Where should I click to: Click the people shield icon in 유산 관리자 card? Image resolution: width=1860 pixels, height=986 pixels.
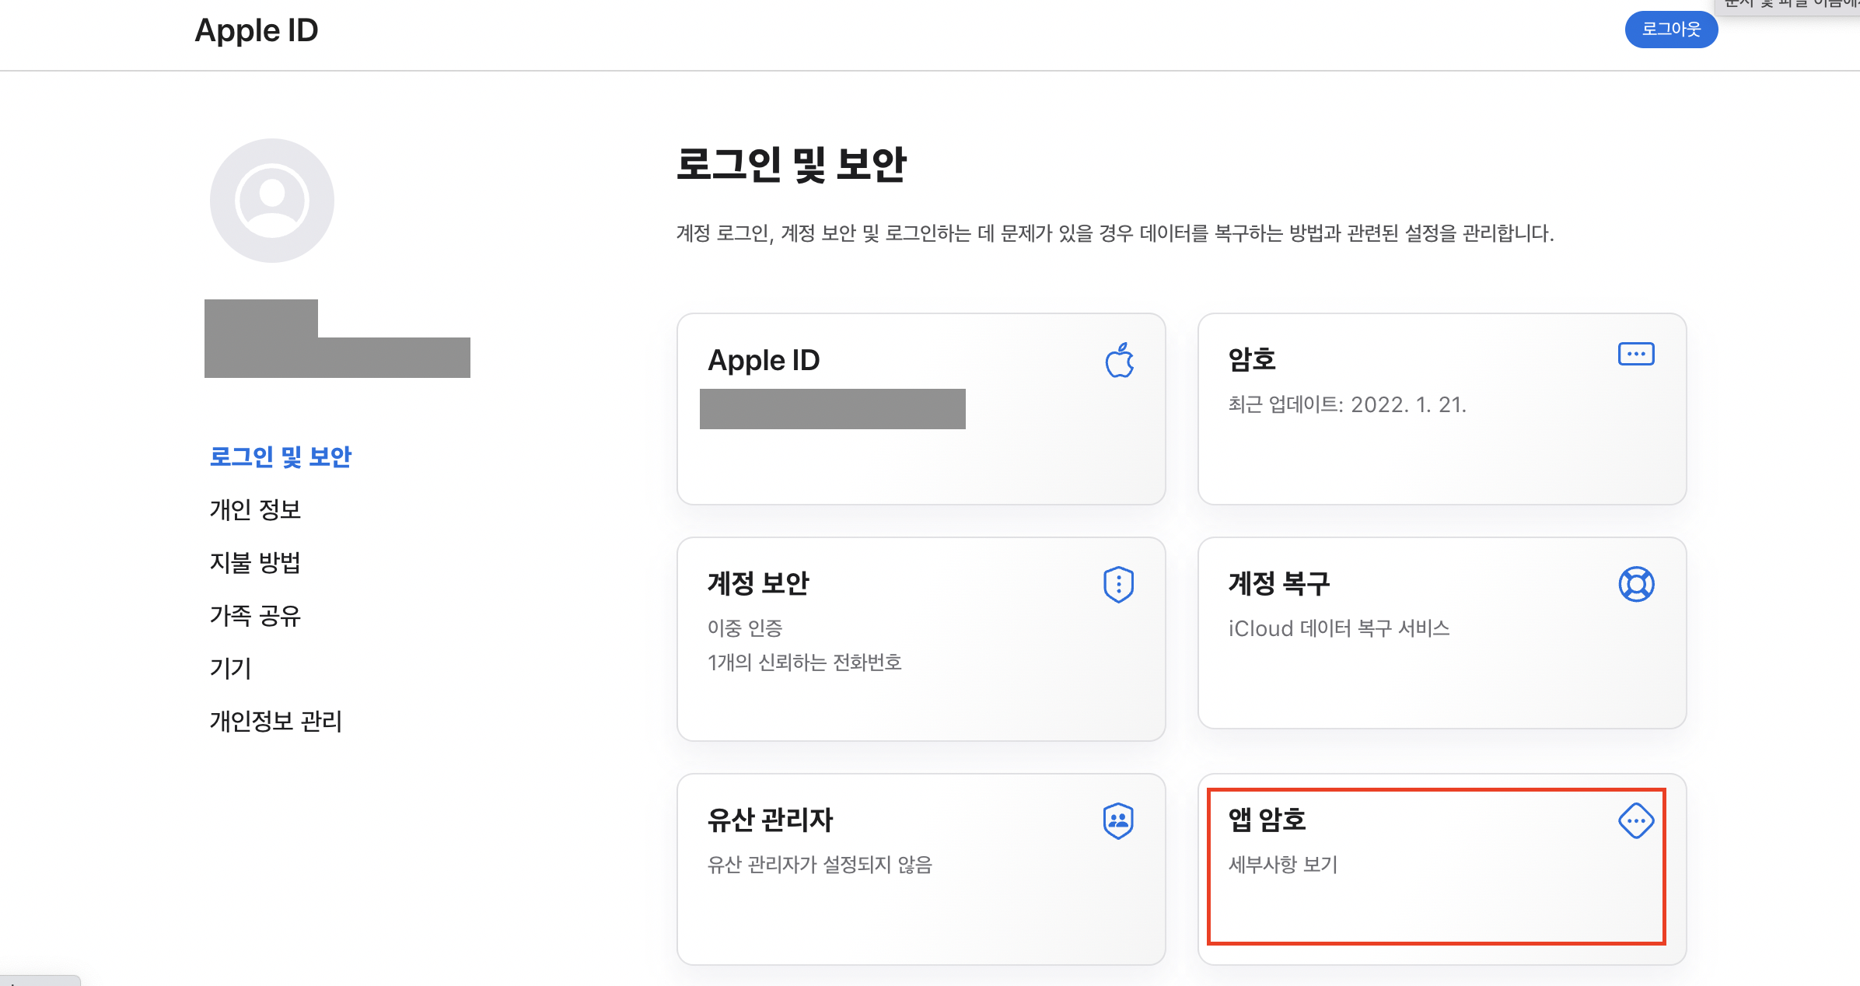1118,820
